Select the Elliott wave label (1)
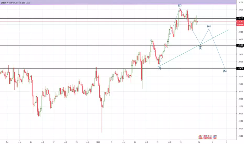Viewport: 244px width, 144px height. coord(159,68)
